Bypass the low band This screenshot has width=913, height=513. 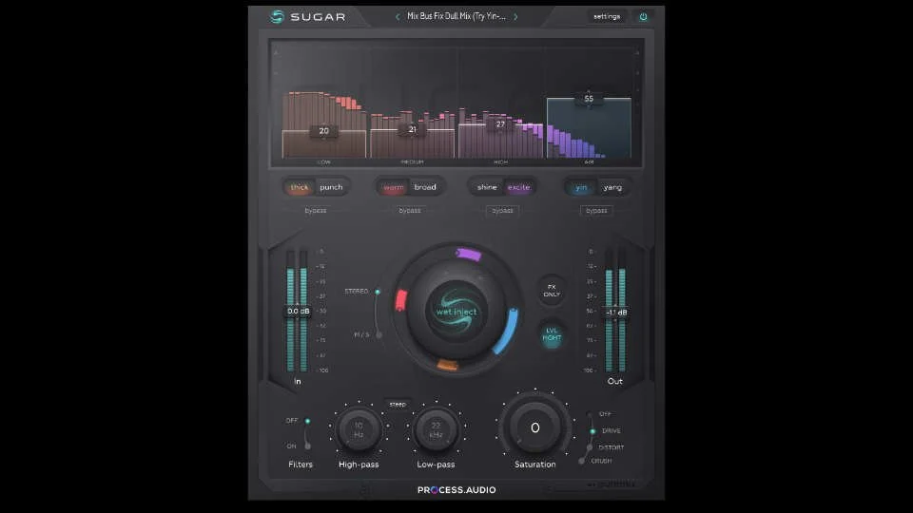click(316, 211)
